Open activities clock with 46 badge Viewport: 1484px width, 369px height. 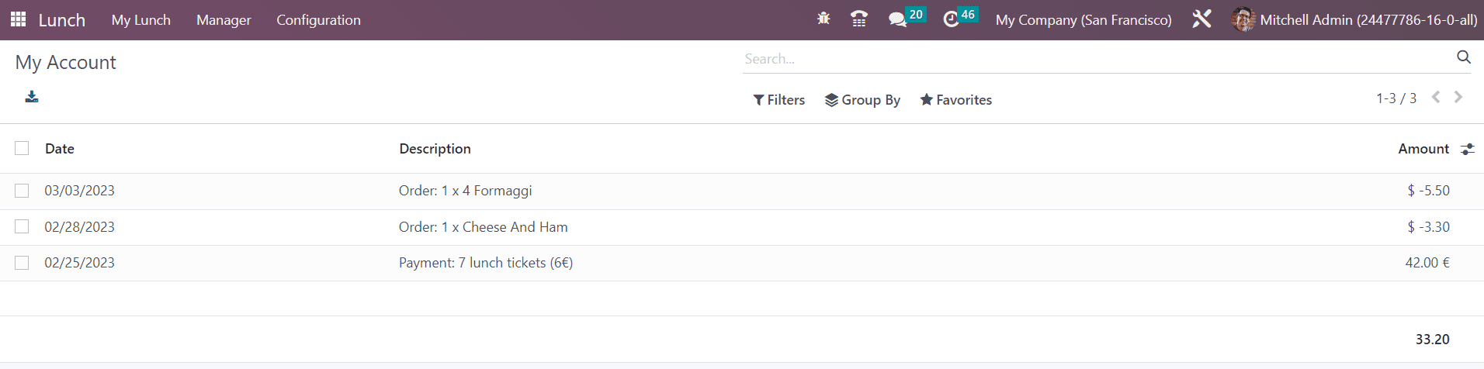(x=960, y=18)
